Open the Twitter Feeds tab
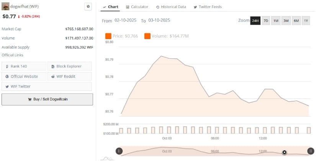The width and height of the screenshot is (316, 161). point(207,7)
